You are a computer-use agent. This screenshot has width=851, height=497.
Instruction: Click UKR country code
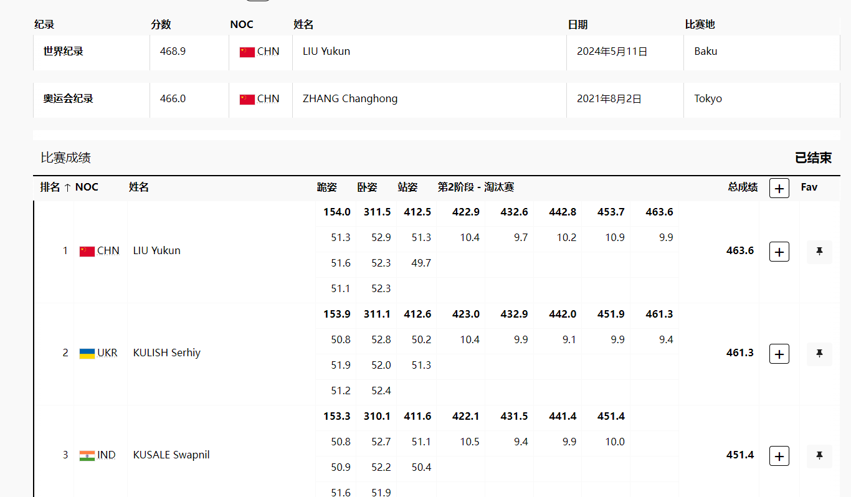(x=107, y=353)
